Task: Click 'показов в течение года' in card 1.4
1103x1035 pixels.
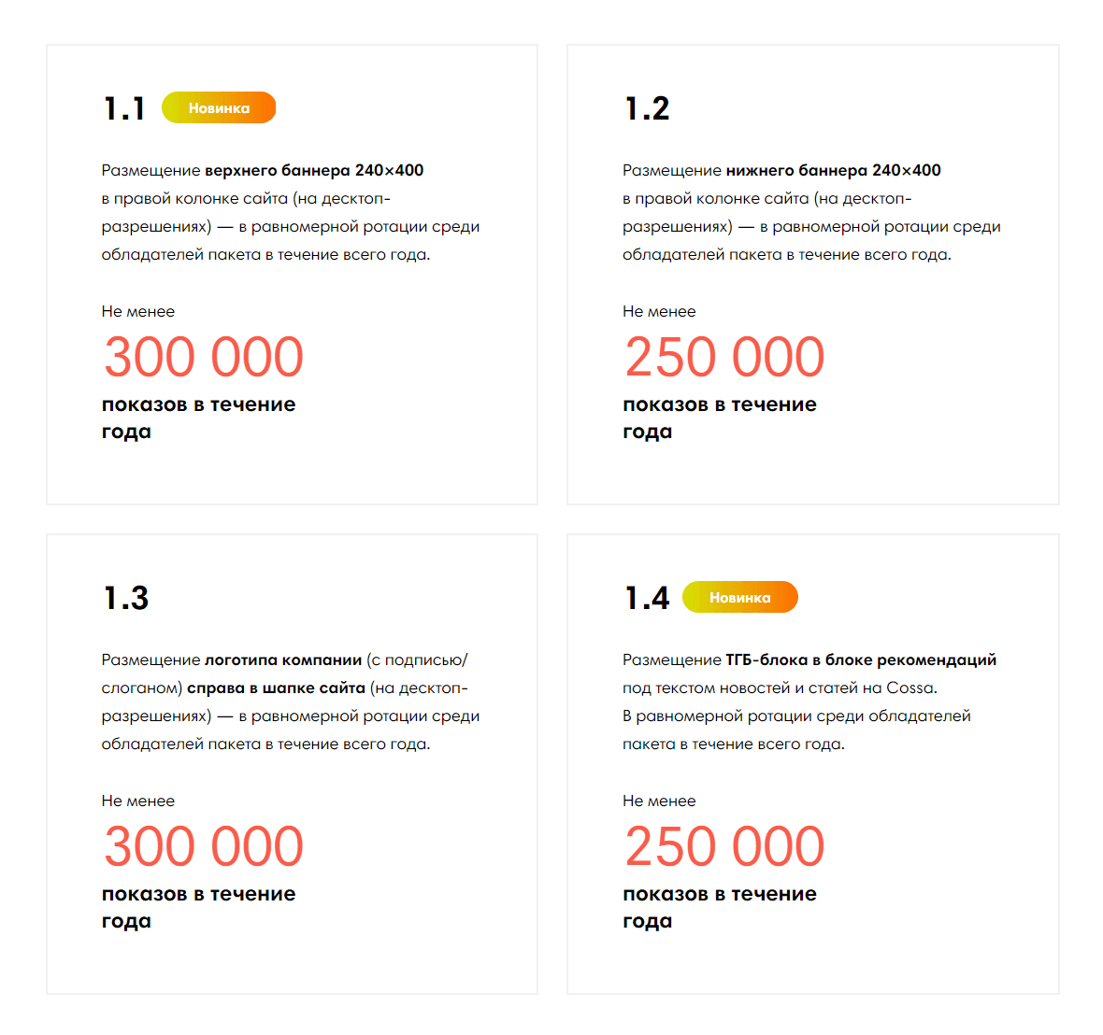Action: tap(720, 907)
